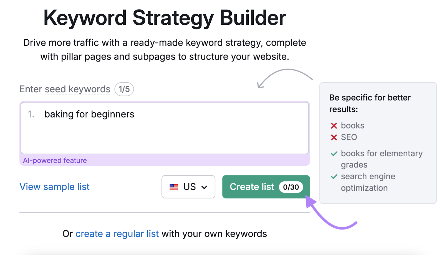Screen dimensions: 444x255
Task: Click the chevron beside the US flag
Action: click(205, 187)
